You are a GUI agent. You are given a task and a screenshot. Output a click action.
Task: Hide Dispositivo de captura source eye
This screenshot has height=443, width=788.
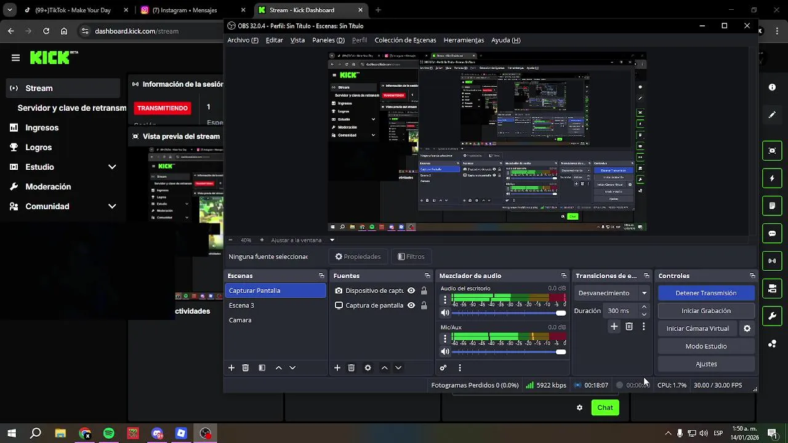(411, 290)
